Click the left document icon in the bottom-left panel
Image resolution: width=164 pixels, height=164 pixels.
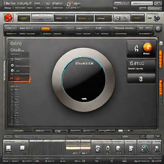pyautogui.click(x=8, y=148)
